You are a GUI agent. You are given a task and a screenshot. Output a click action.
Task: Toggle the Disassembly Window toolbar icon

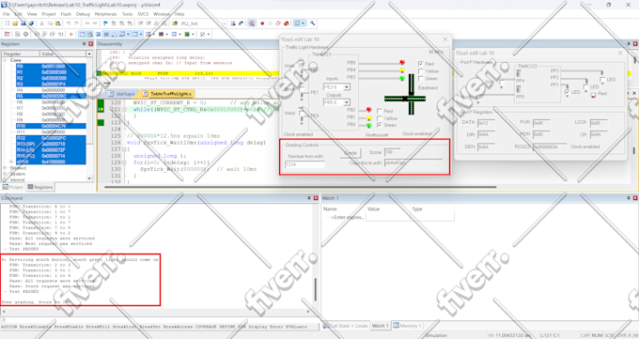coord(90,34)
